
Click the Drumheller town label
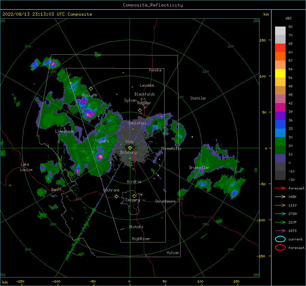click(199, 168)
